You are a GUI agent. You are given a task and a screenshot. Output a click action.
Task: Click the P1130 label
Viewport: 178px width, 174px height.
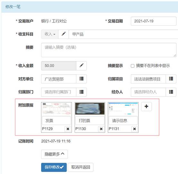[81, 129]
